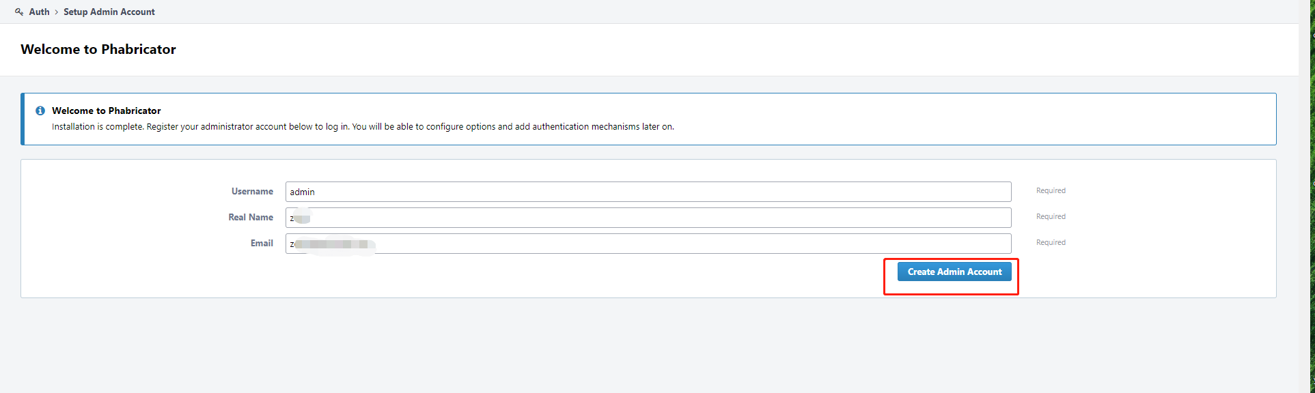The height and width of the screenshot is (393, 1315).
Task: Focus the Real Name input field
Action: click(648, 218)
